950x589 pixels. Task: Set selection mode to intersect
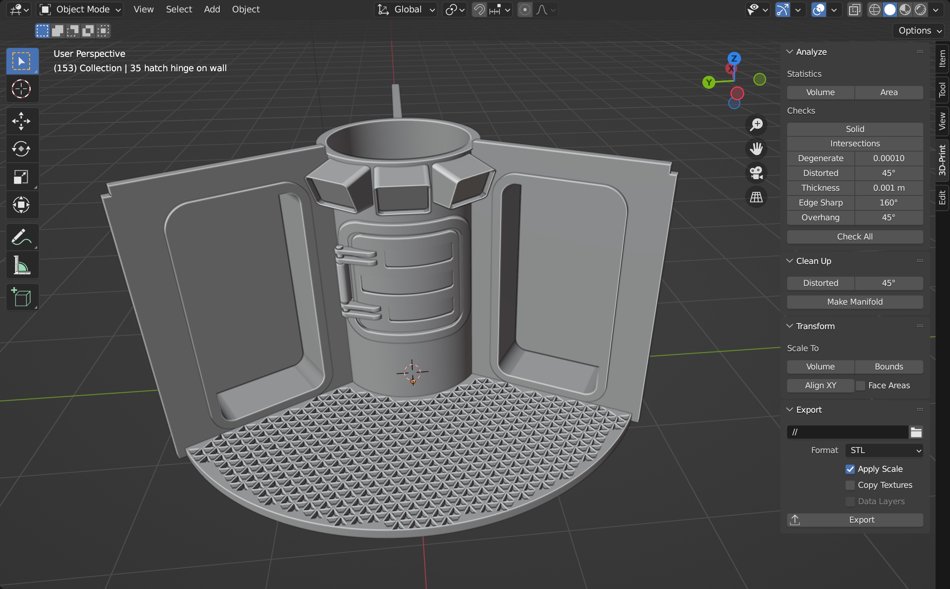(x=103, y=31)
